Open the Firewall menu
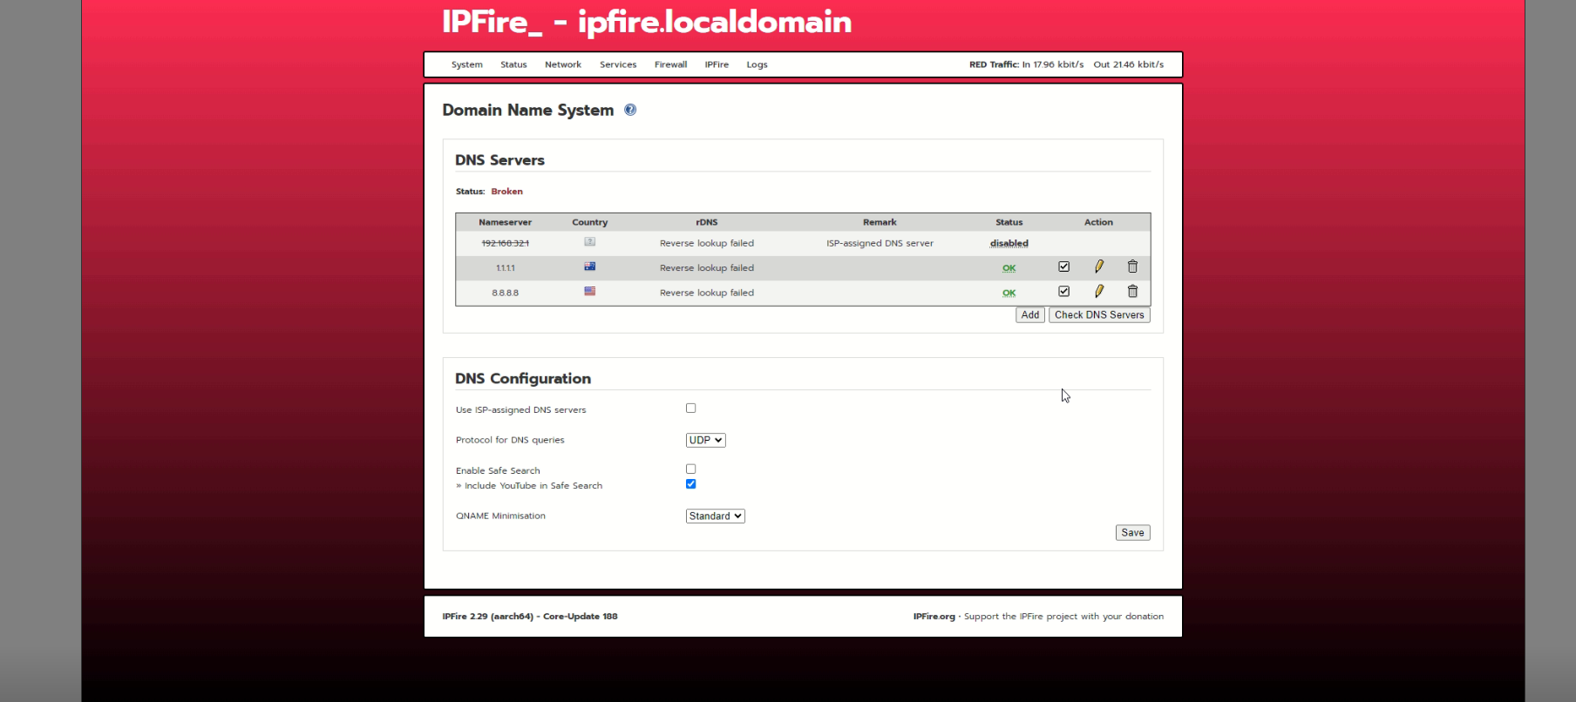This screenshot has width=1576, height=702. click(x=671, y=64)
